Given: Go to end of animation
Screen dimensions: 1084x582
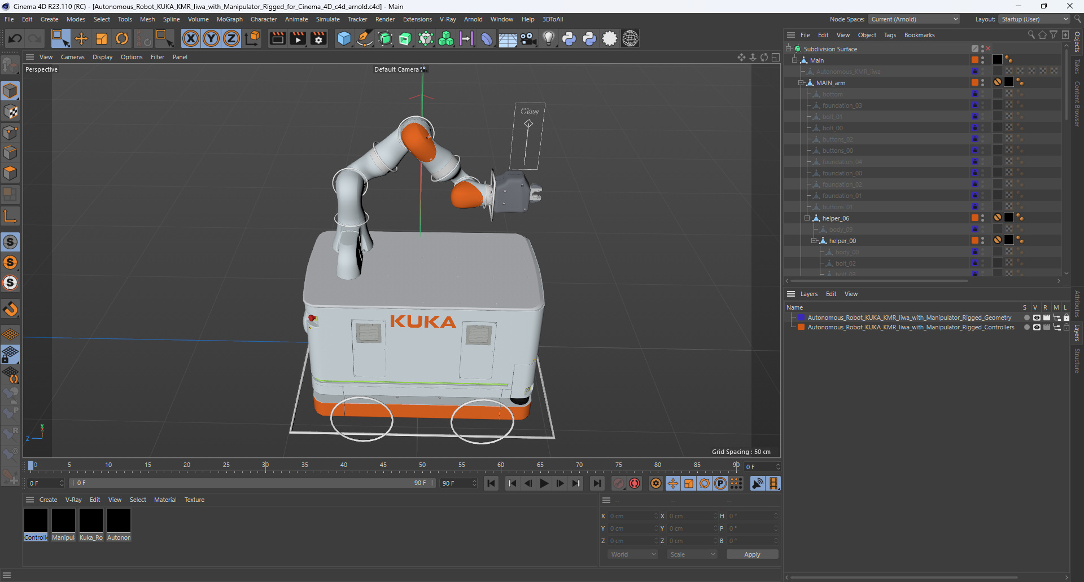Looking at the screenshot, I should (597, 483).
